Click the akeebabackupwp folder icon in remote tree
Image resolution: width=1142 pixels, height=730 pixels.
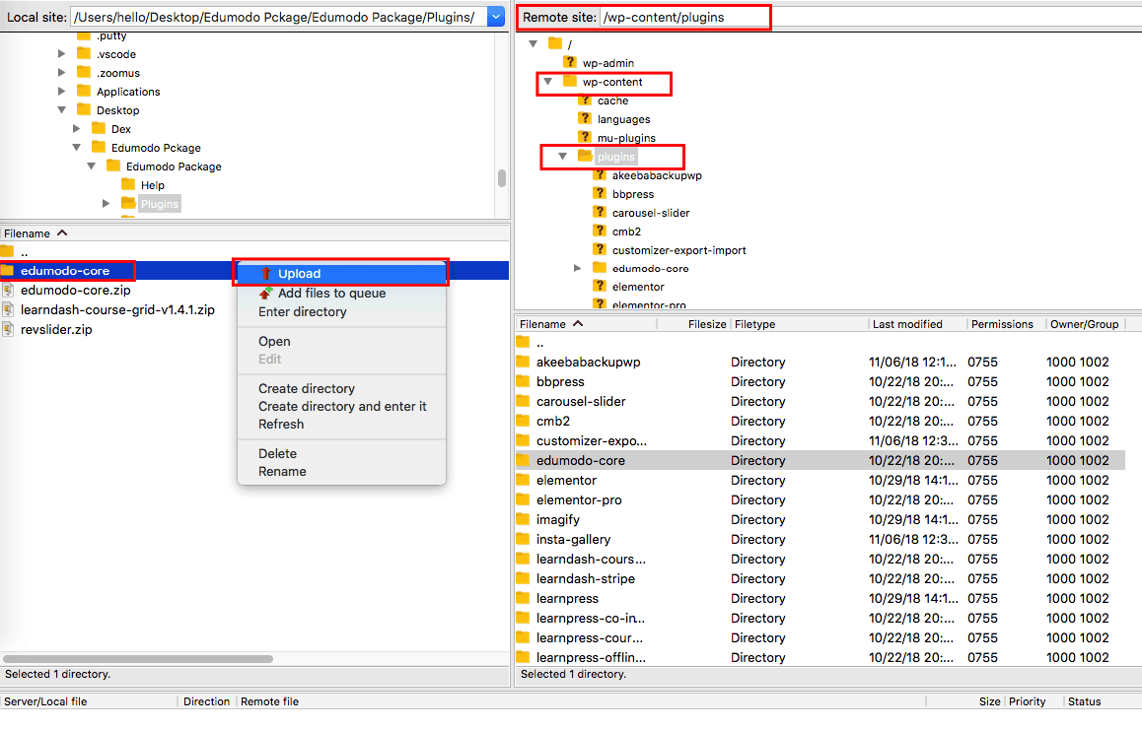point(600,175)
